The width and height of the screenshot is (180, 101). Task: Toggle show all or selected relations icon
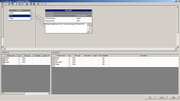click(10, 4)
